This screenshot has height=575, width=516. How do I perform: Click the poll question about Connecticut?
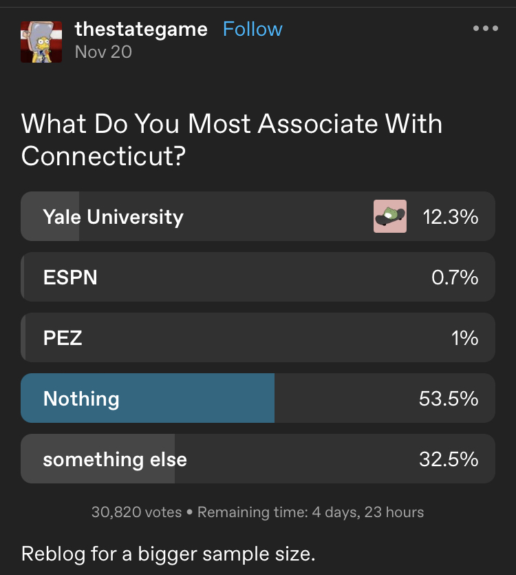pos(232,139)
